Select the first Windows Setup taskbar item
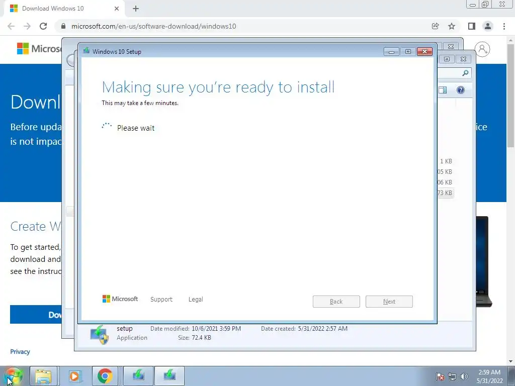Screen dimensions: 515x386 (x=138, y=376)
